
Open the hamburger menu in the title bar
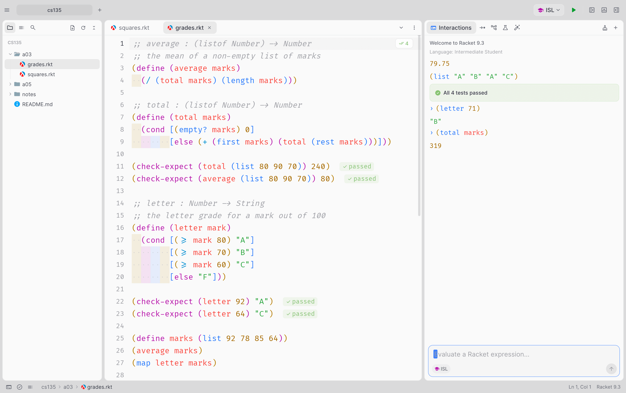click(7, 10)
